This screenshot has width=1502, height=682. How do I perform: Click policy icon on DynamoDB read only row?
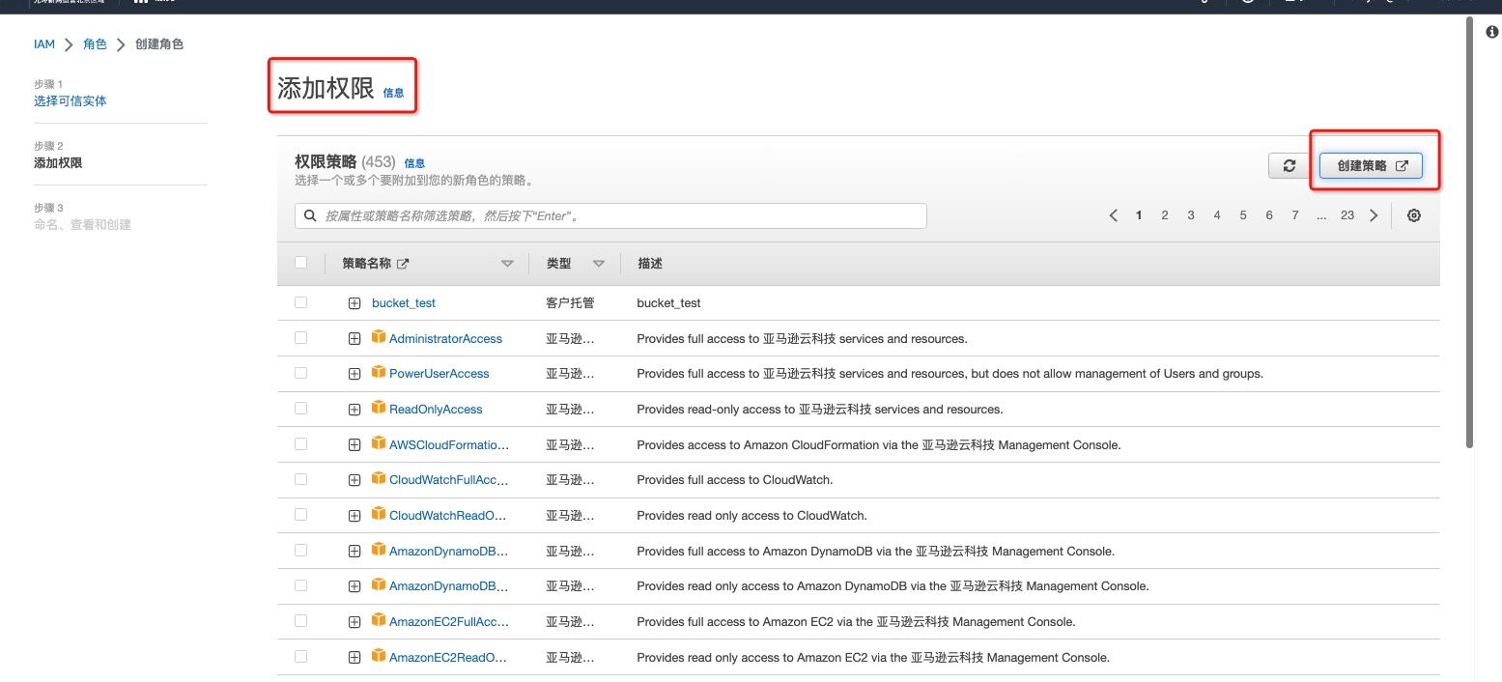pos(379,584)
